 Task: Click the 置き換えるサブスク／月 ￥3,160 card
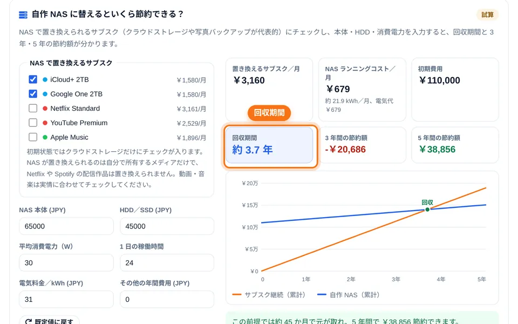click(269, 90)
